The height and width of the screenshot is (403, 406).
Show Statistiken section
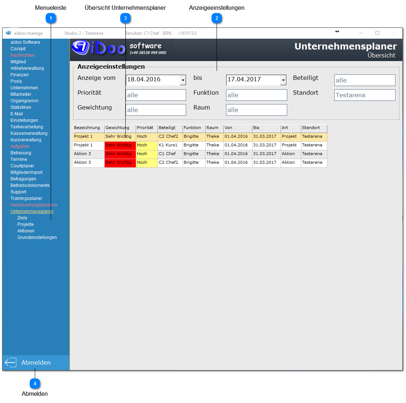coord(21,107)
